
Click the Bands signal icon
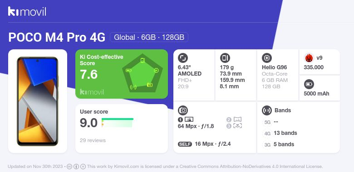click(267, 110)
